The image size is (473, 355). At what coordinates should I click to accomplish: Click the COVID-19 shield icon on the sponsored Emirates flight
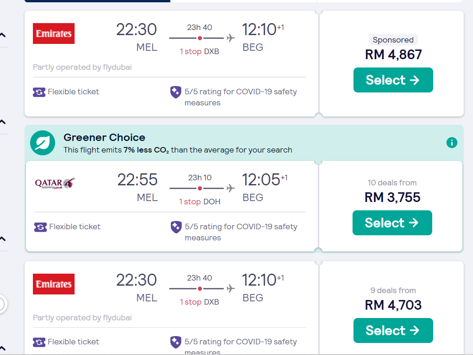click(176, 92)
